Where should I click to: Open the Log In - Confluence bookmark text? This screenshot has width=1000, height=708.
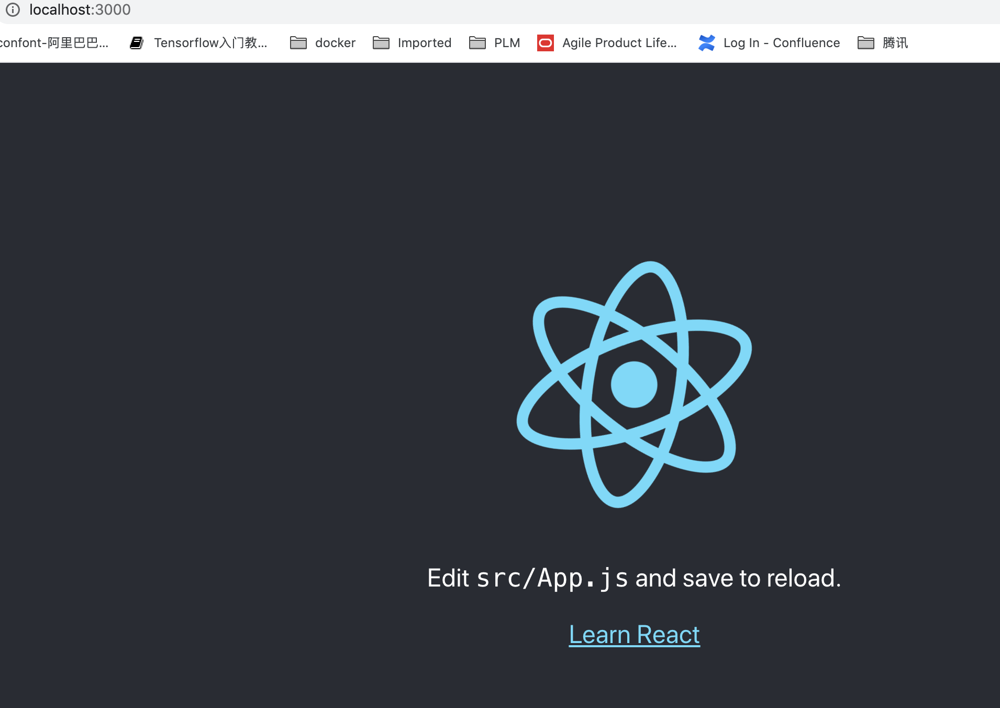(781, 43)
